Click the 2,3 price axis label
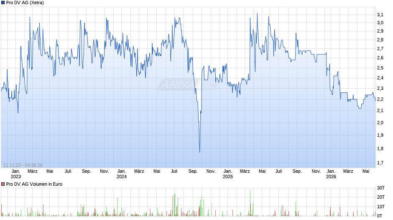This screenshot has width=393, height=220. [380, 89]
